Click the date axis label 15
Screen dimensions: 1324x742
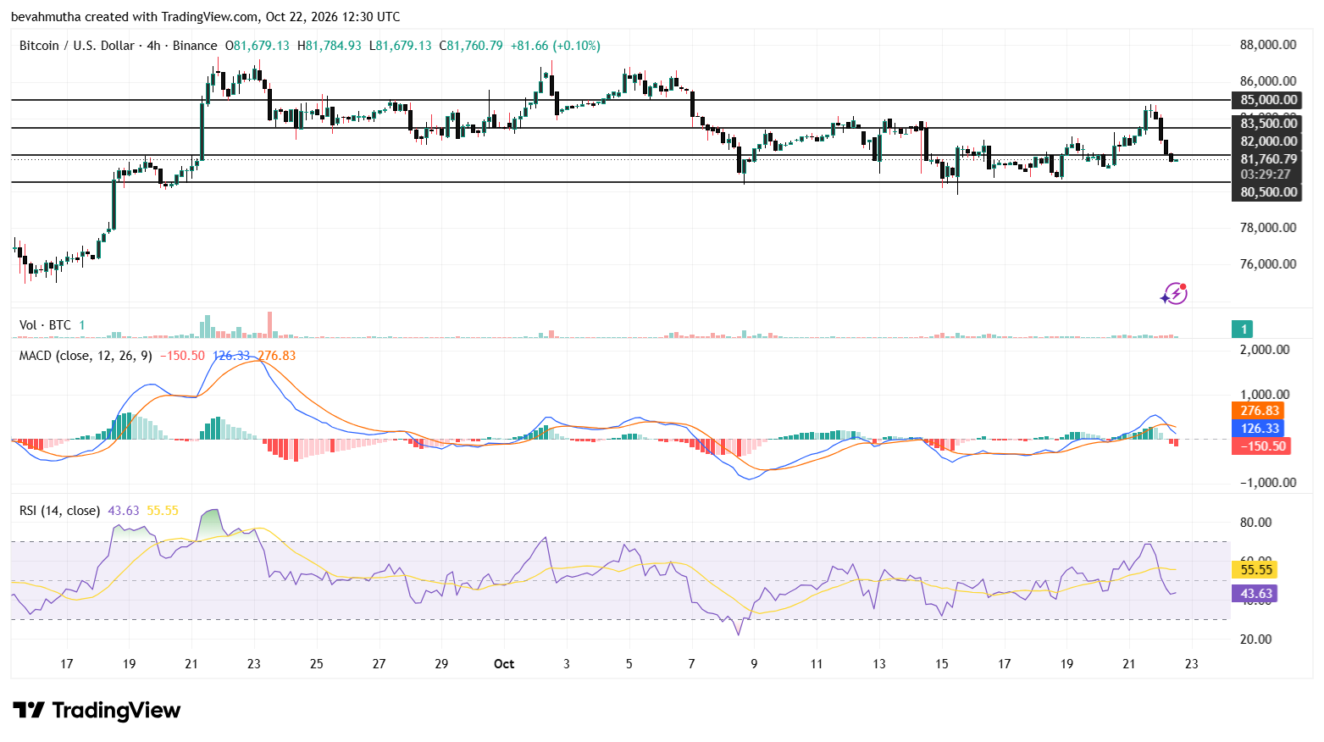942,664
